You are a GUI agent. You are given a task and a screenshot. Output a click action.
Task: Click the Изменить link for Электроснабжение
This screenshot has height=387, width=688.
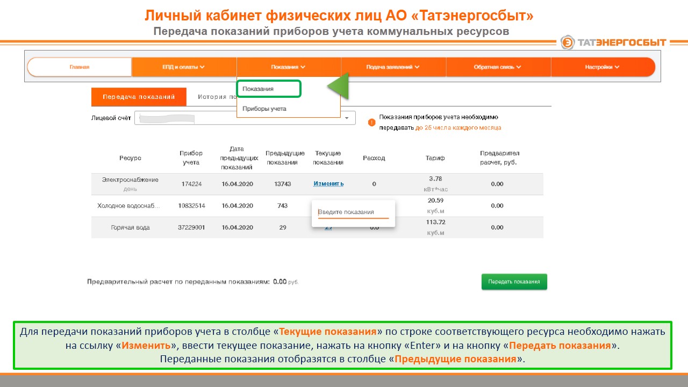(328, 184)
